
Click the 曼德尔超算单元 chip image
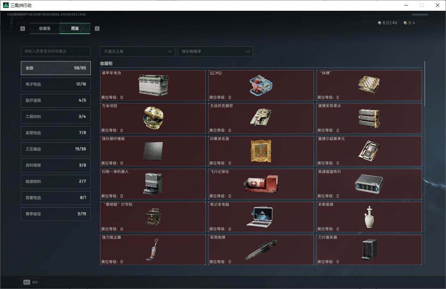(369, 150)
